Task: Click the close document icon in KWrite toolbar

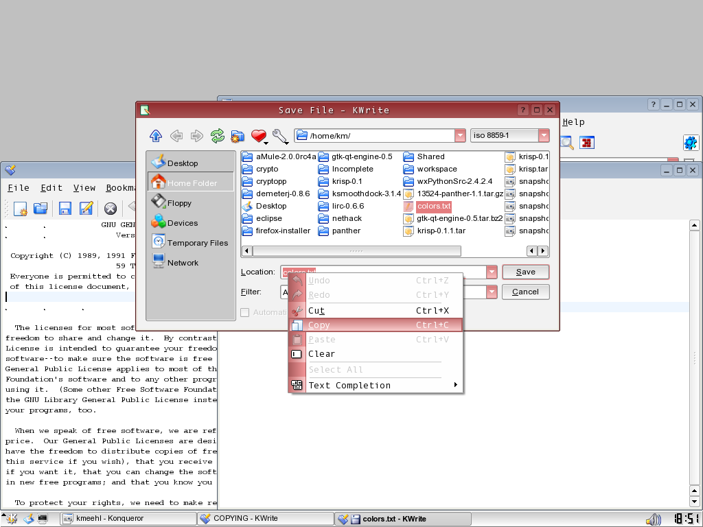Action: pos(111,209)
